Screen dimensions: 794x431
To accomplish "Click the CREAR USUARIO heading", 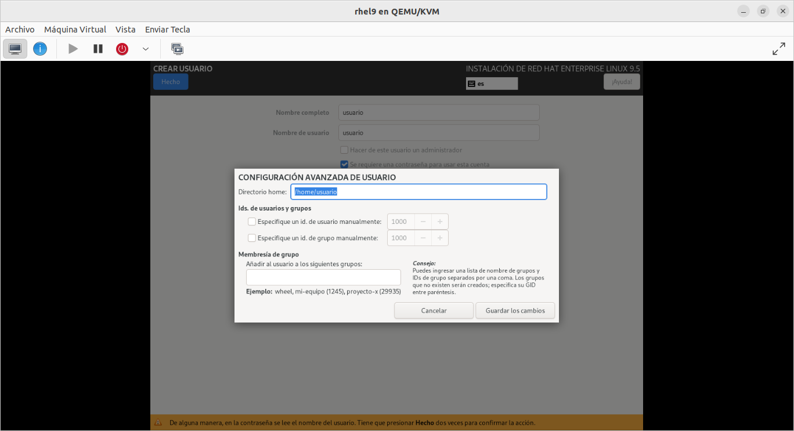I will (183, 68).
